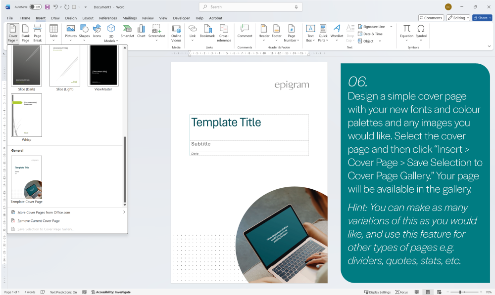Open Page Number dropdown
Viewport: 495px width, 295px height.
(x=291, y=33)
